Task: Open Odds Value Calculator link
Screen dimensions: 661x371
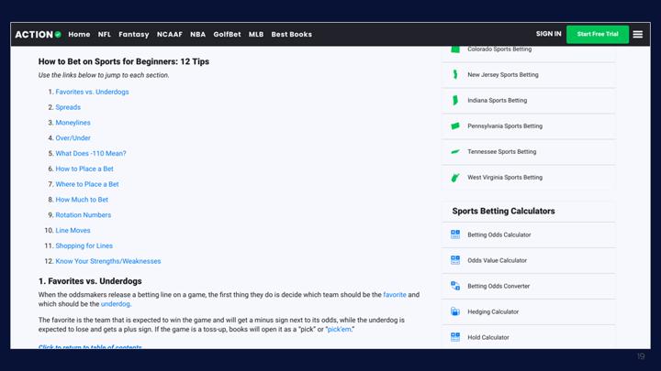Action: [497, 260]
